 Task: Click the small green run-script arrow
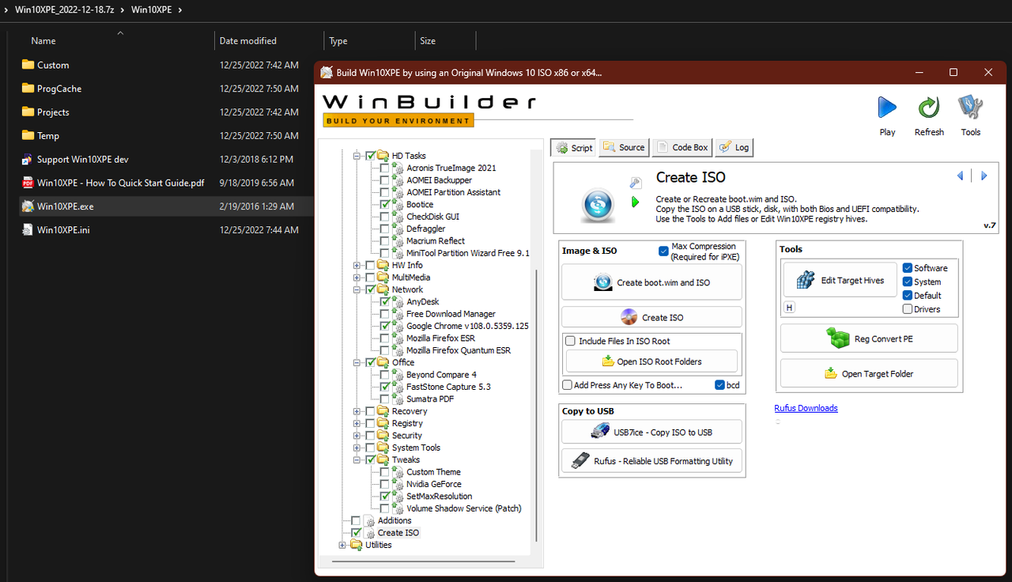tap(636, 202)
